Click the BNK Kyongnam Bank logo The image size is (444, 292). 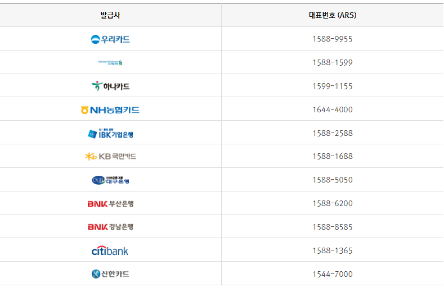(x=110, y=227)
